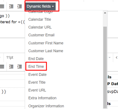The height and width of the screenshot is (109, 118).
Task: Choose Organizer Information field
Action: (x=46, y=106)
